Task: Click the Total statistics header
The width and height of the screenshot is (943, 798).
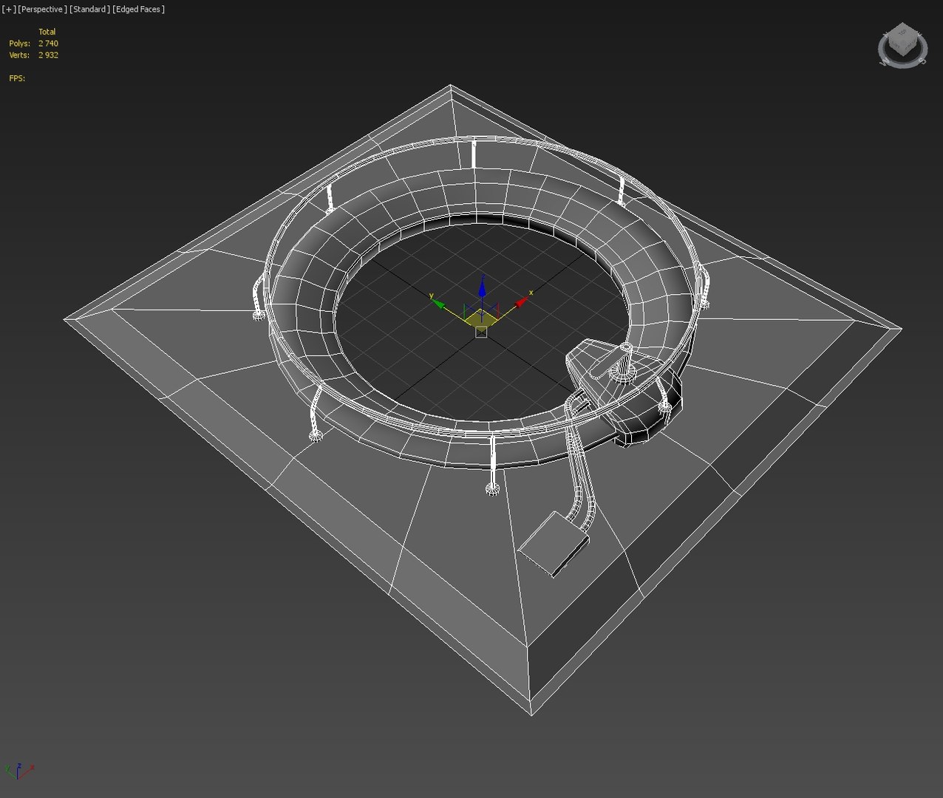Action: 47,32
